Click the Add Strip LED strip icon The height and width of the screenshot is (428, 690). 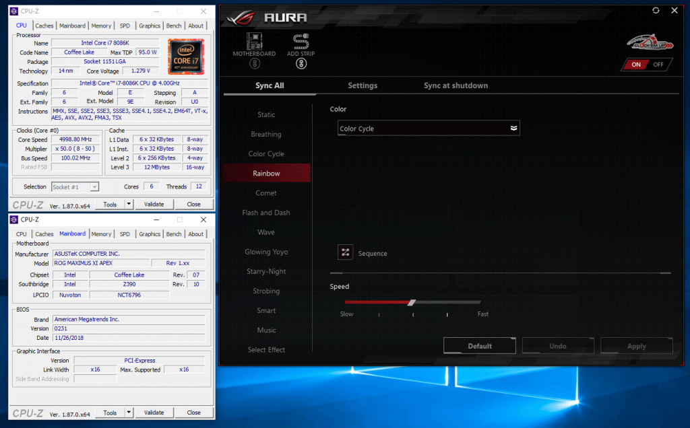coord(301,40)
